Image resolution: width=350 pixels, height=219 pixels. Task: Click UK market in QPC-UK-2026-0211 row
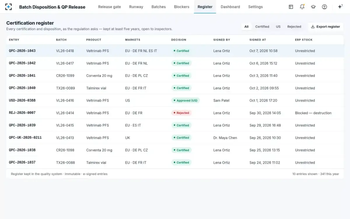click(127, 138)
